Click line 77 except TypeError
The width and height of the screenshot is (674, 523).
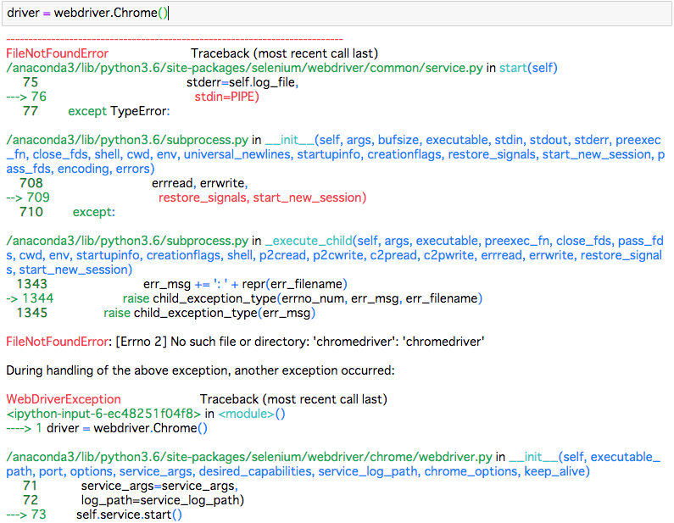pyautogui.click(x=119, y=111)
